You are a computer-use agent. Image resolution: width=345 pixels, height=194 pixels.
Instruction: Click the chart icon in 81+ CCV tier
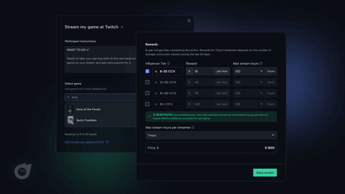tap(156, 104)
